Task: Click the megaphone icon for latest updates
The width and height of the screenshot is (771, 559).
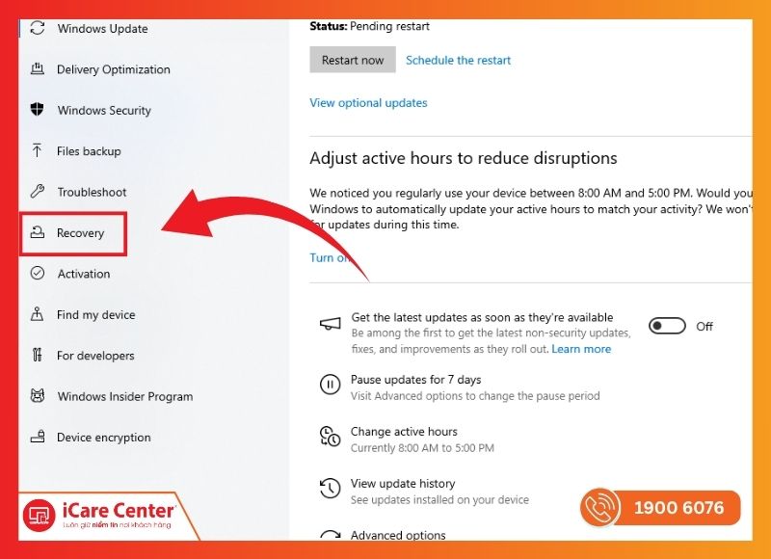Action: [x=330, y=324]
